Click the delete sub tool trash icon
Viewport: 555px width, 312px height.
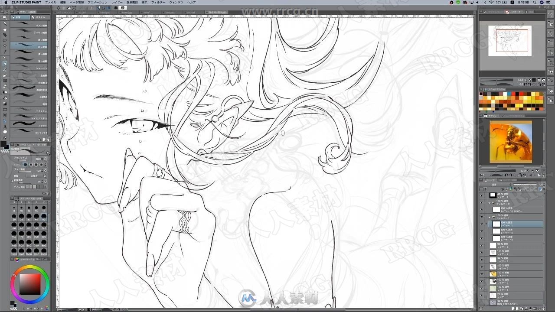point(48,140)
